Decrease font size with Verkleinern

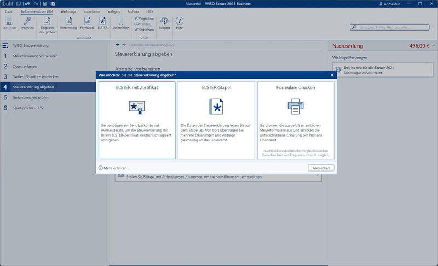(x=144, y=30)
